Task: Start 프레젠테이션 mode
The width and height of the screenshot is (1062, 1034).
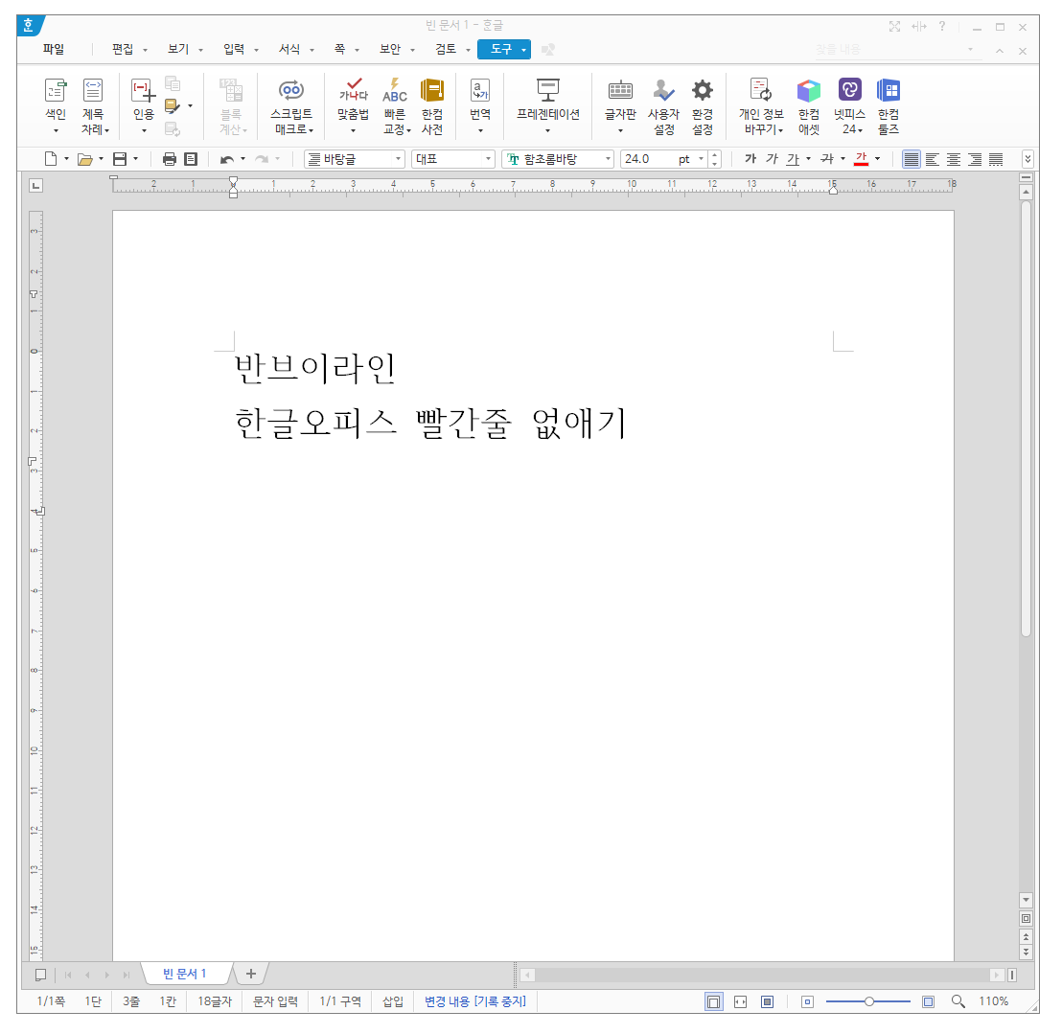Action: [x=548, y=105]
